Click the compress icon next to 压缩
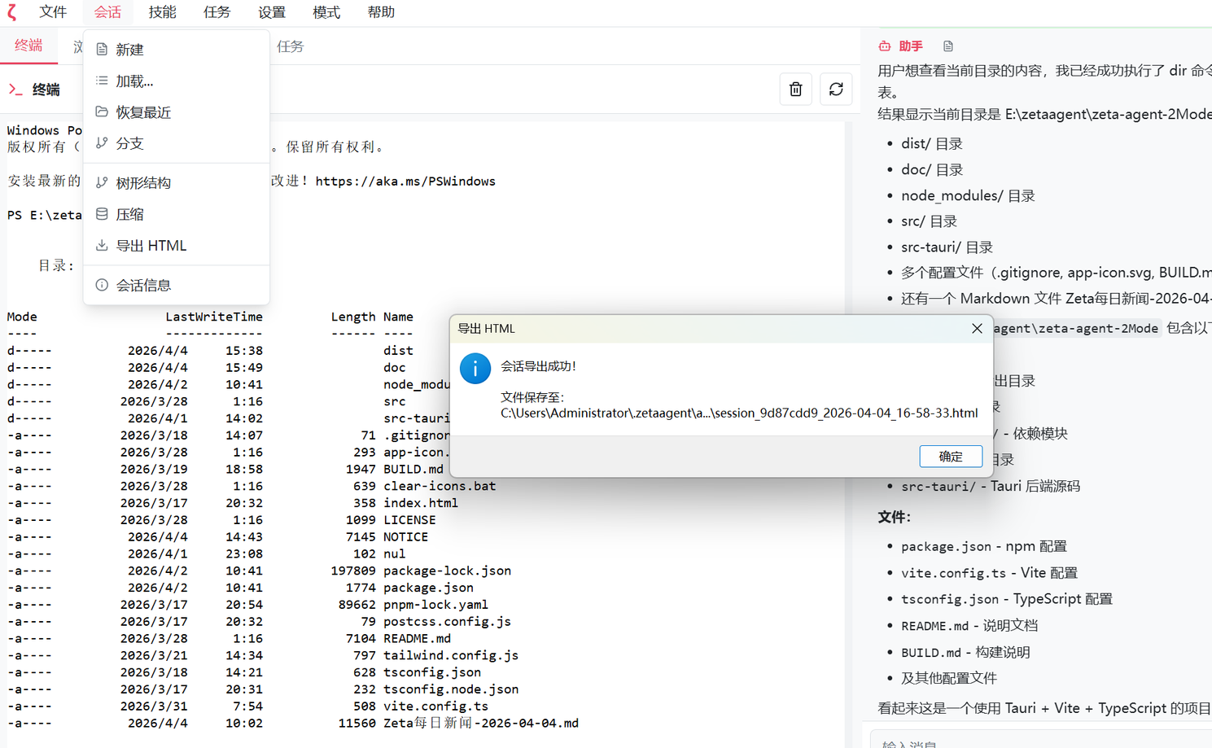 pos(101,213)
